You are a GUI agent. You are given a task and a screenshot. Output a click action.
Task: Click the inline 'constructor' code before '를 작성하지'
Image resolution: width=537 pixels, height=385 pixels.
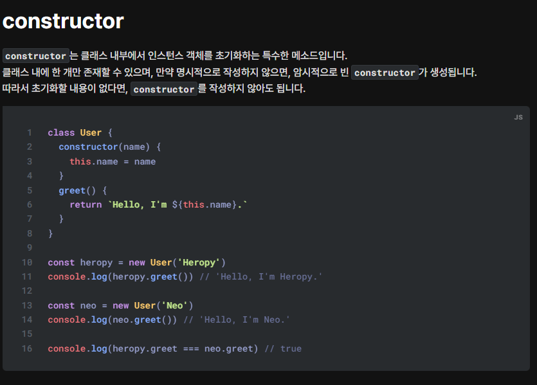pyautogui.click(x=164, y=89)
